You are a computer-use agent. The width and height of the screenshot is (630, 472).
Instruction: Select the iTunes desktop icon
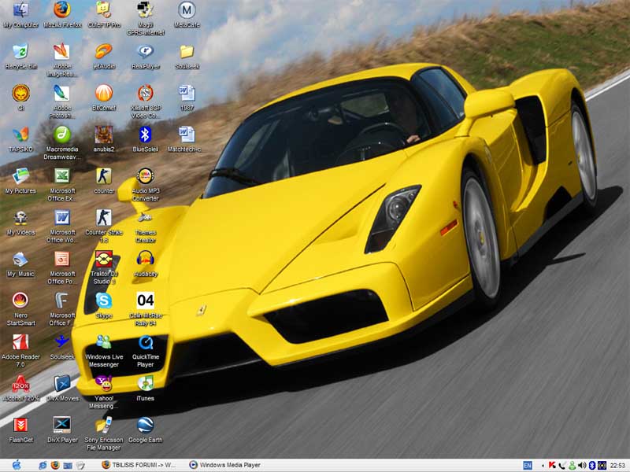click(x=146, y=388)
